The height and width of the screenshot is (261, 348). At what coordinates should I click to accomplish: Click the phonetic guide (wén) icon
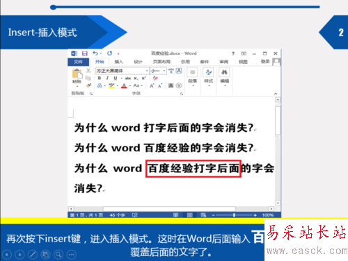(x=171, y=71)
